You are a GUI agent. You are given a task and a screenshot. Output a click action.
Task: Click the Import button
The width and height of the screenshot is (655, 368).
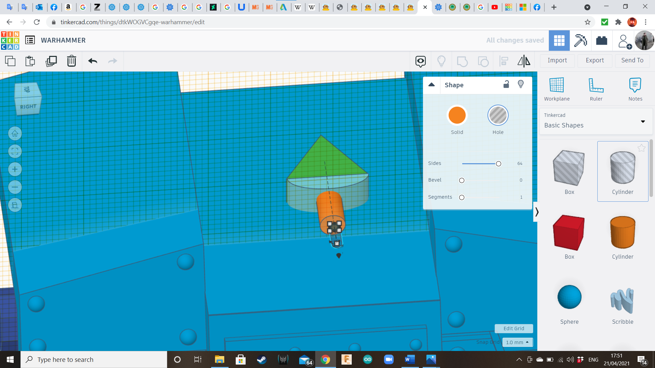tap(557, 60)
